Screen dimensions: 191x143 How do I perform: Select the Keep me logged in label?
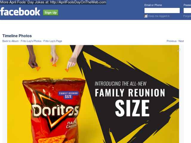pyautogui.click(x=159, y=16)
